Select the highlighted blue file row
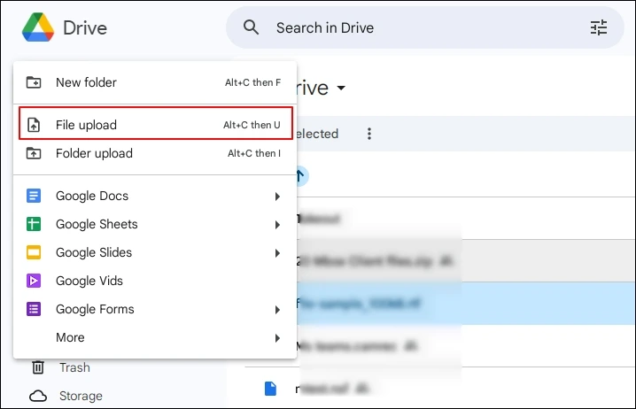The width and height of the screenshot is (636, 409). pyautogui.click(x=466, y=303)
